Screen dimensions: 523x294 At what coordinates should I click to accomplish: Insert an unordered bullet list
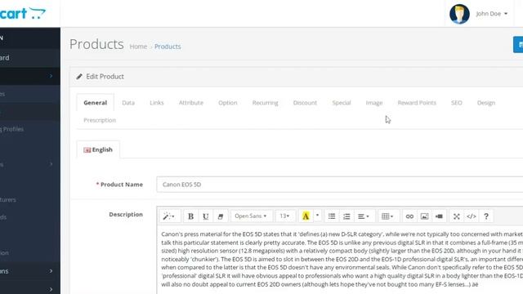[x=332, y=216]
